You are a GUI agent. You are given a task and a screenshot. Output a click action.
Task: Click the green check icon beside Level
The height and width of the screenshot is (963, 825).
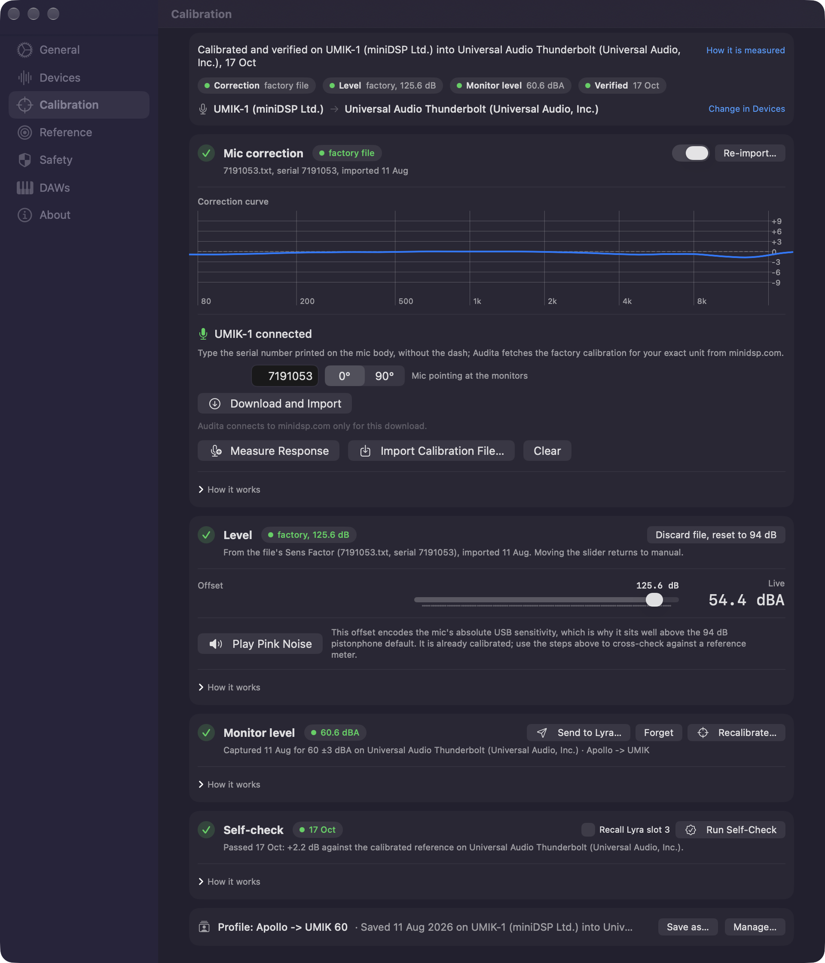[x=206, y=535]
